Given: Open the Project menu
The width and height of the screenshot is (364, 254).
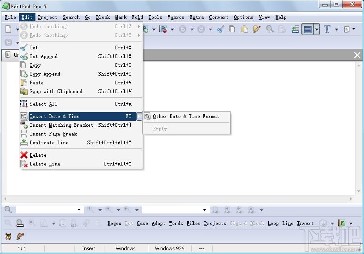Looking at the screenshot, I should (47, 17).
